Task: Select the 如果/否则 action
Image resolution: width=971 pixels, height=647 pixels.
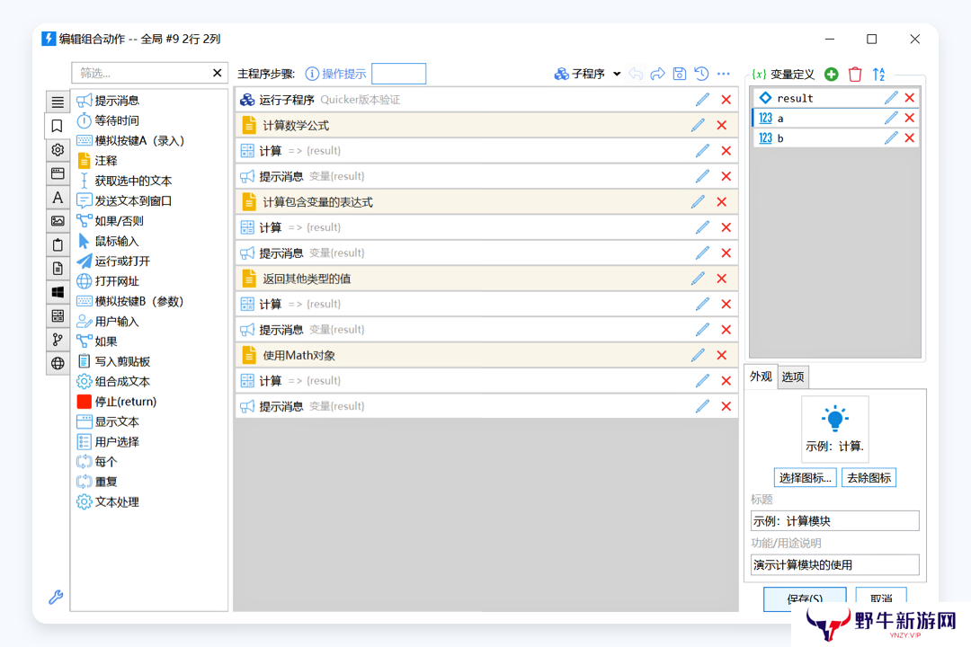Action: click(x=111, y=221)
